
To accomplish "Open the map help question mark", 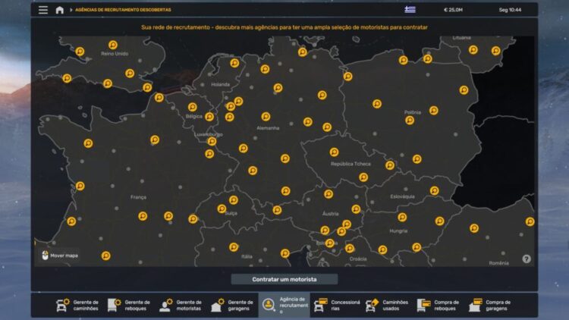I will pyautogui.click(x=527, y=259).
